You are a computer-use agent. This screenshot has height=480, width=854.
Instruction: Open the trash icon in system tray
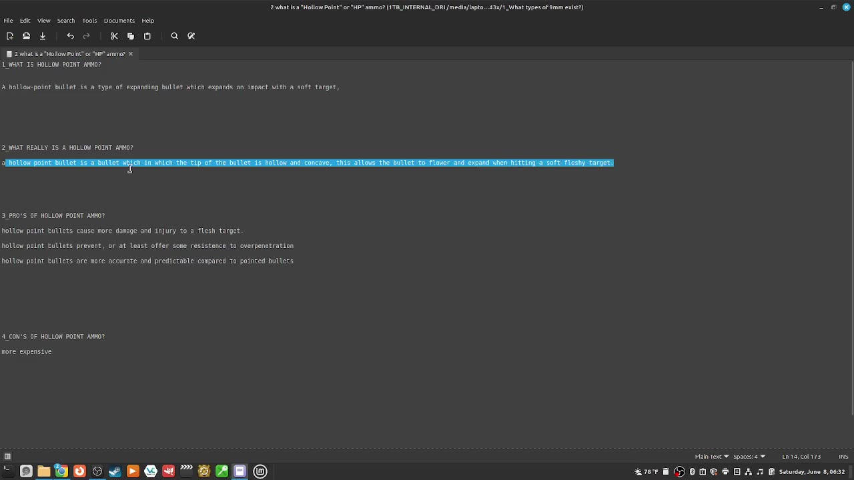666,472
